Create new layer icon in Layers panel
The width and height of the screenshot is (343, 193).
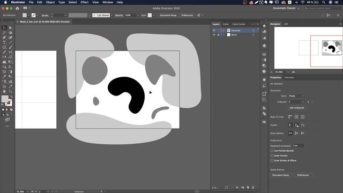tap(248, 188)
